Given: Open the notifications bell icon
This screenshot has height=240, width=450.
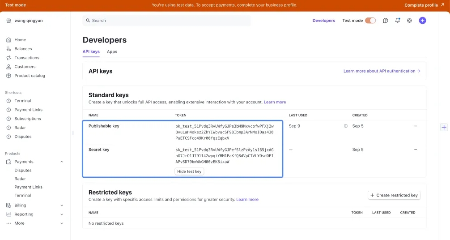Looking at the screenshot, I should tap(398, 21).
